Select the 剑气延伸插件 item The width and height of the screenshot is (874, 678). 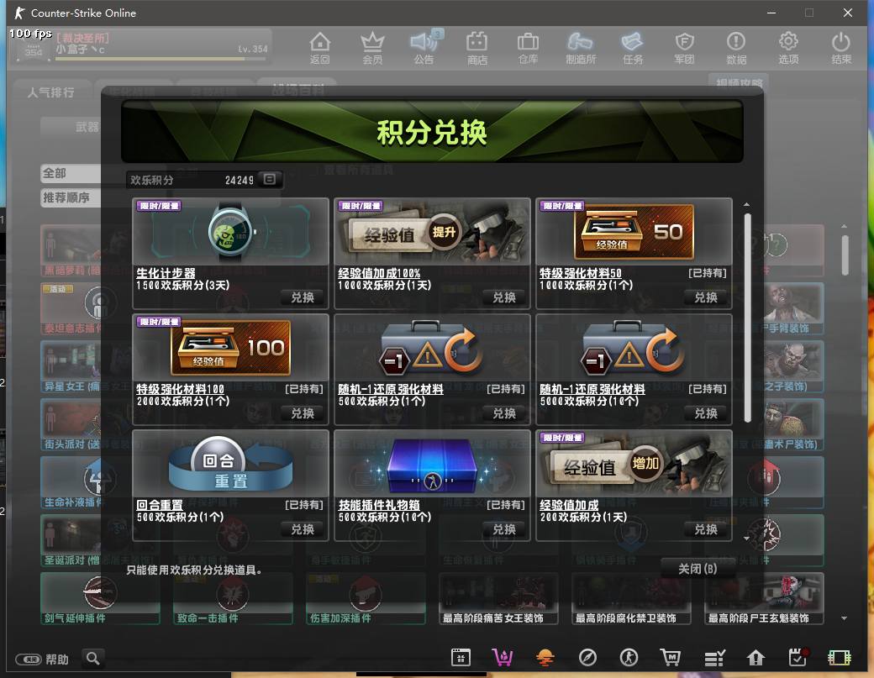[100, 598]
